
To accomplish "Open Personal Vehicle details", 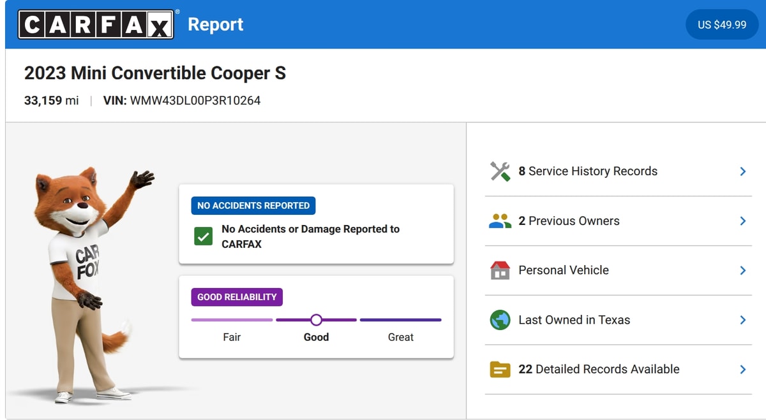I will (x=618, y=270).
